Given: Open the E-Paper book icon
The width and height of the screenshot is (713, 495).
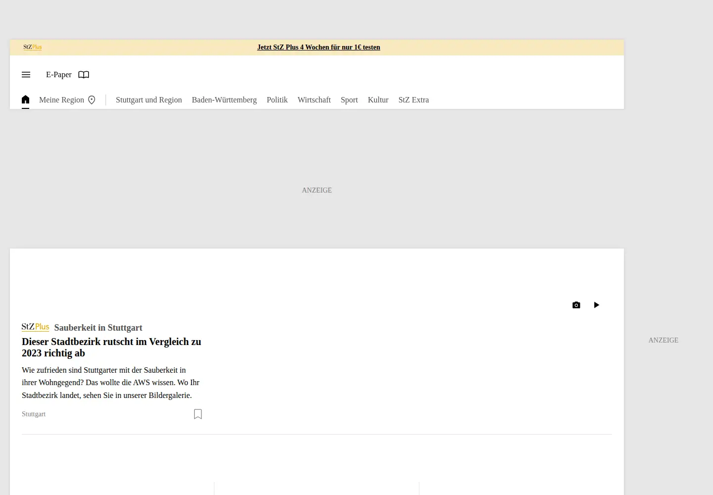Looking at the screenshot, I should coord(84,75).
